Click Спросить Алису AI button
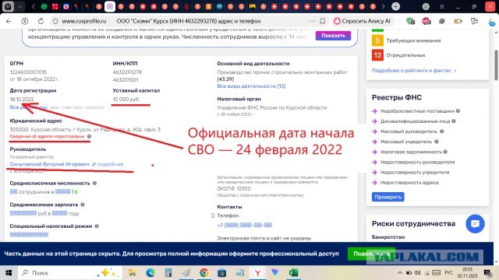Image resolution: width=499 pixels, height=280 pixels. tap(362, 21)
